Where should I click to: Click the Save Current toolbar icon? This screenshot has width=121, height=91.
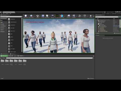pyautogui.click(x=26, y=16)
